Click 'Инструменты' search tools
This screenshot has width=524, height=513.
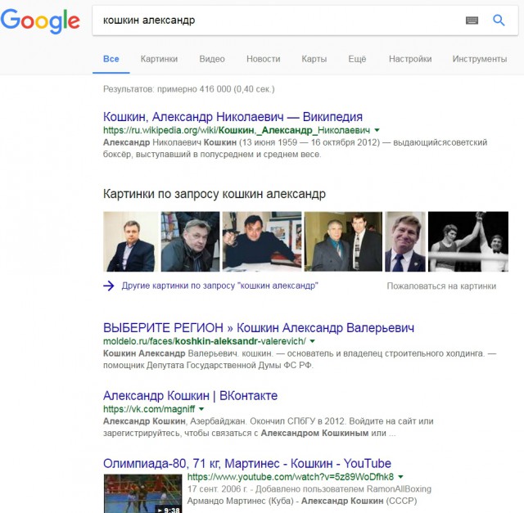click(x=480, y=59)
